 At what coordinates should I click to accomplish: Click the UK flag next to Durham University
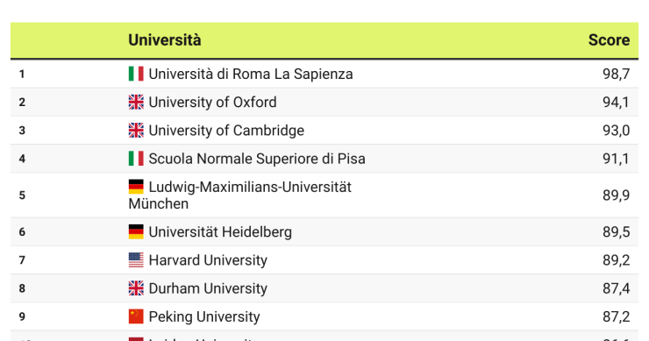click(136, 288)
